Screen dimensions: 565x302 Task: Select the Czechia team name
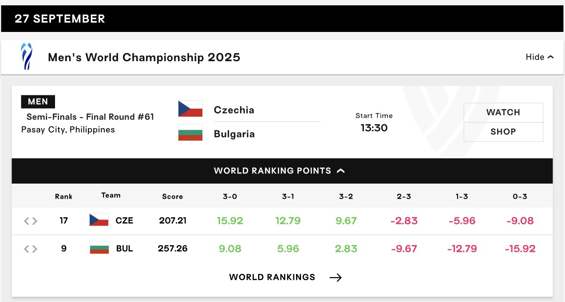(x=234, y=110)
